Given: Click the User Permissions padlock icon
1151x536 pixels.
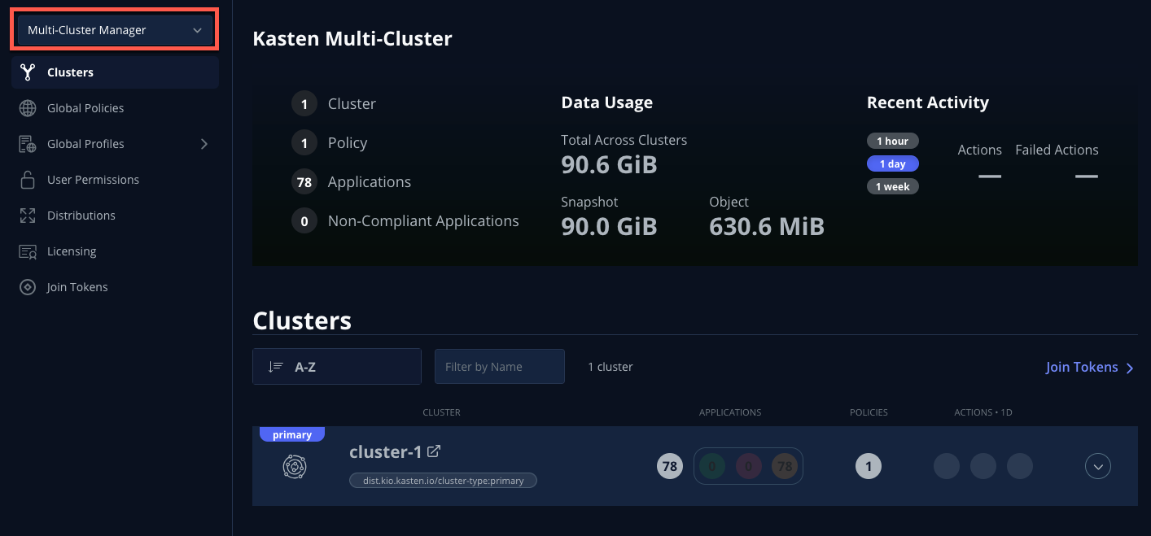Looking at the screenshot, I should (x=28, y=180).
